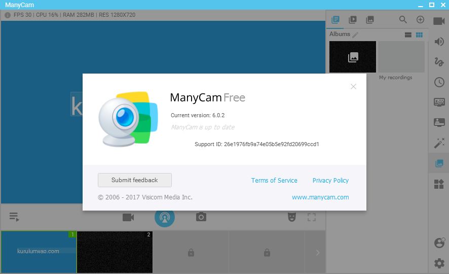Click the add plus circle icon

point(420,19)
